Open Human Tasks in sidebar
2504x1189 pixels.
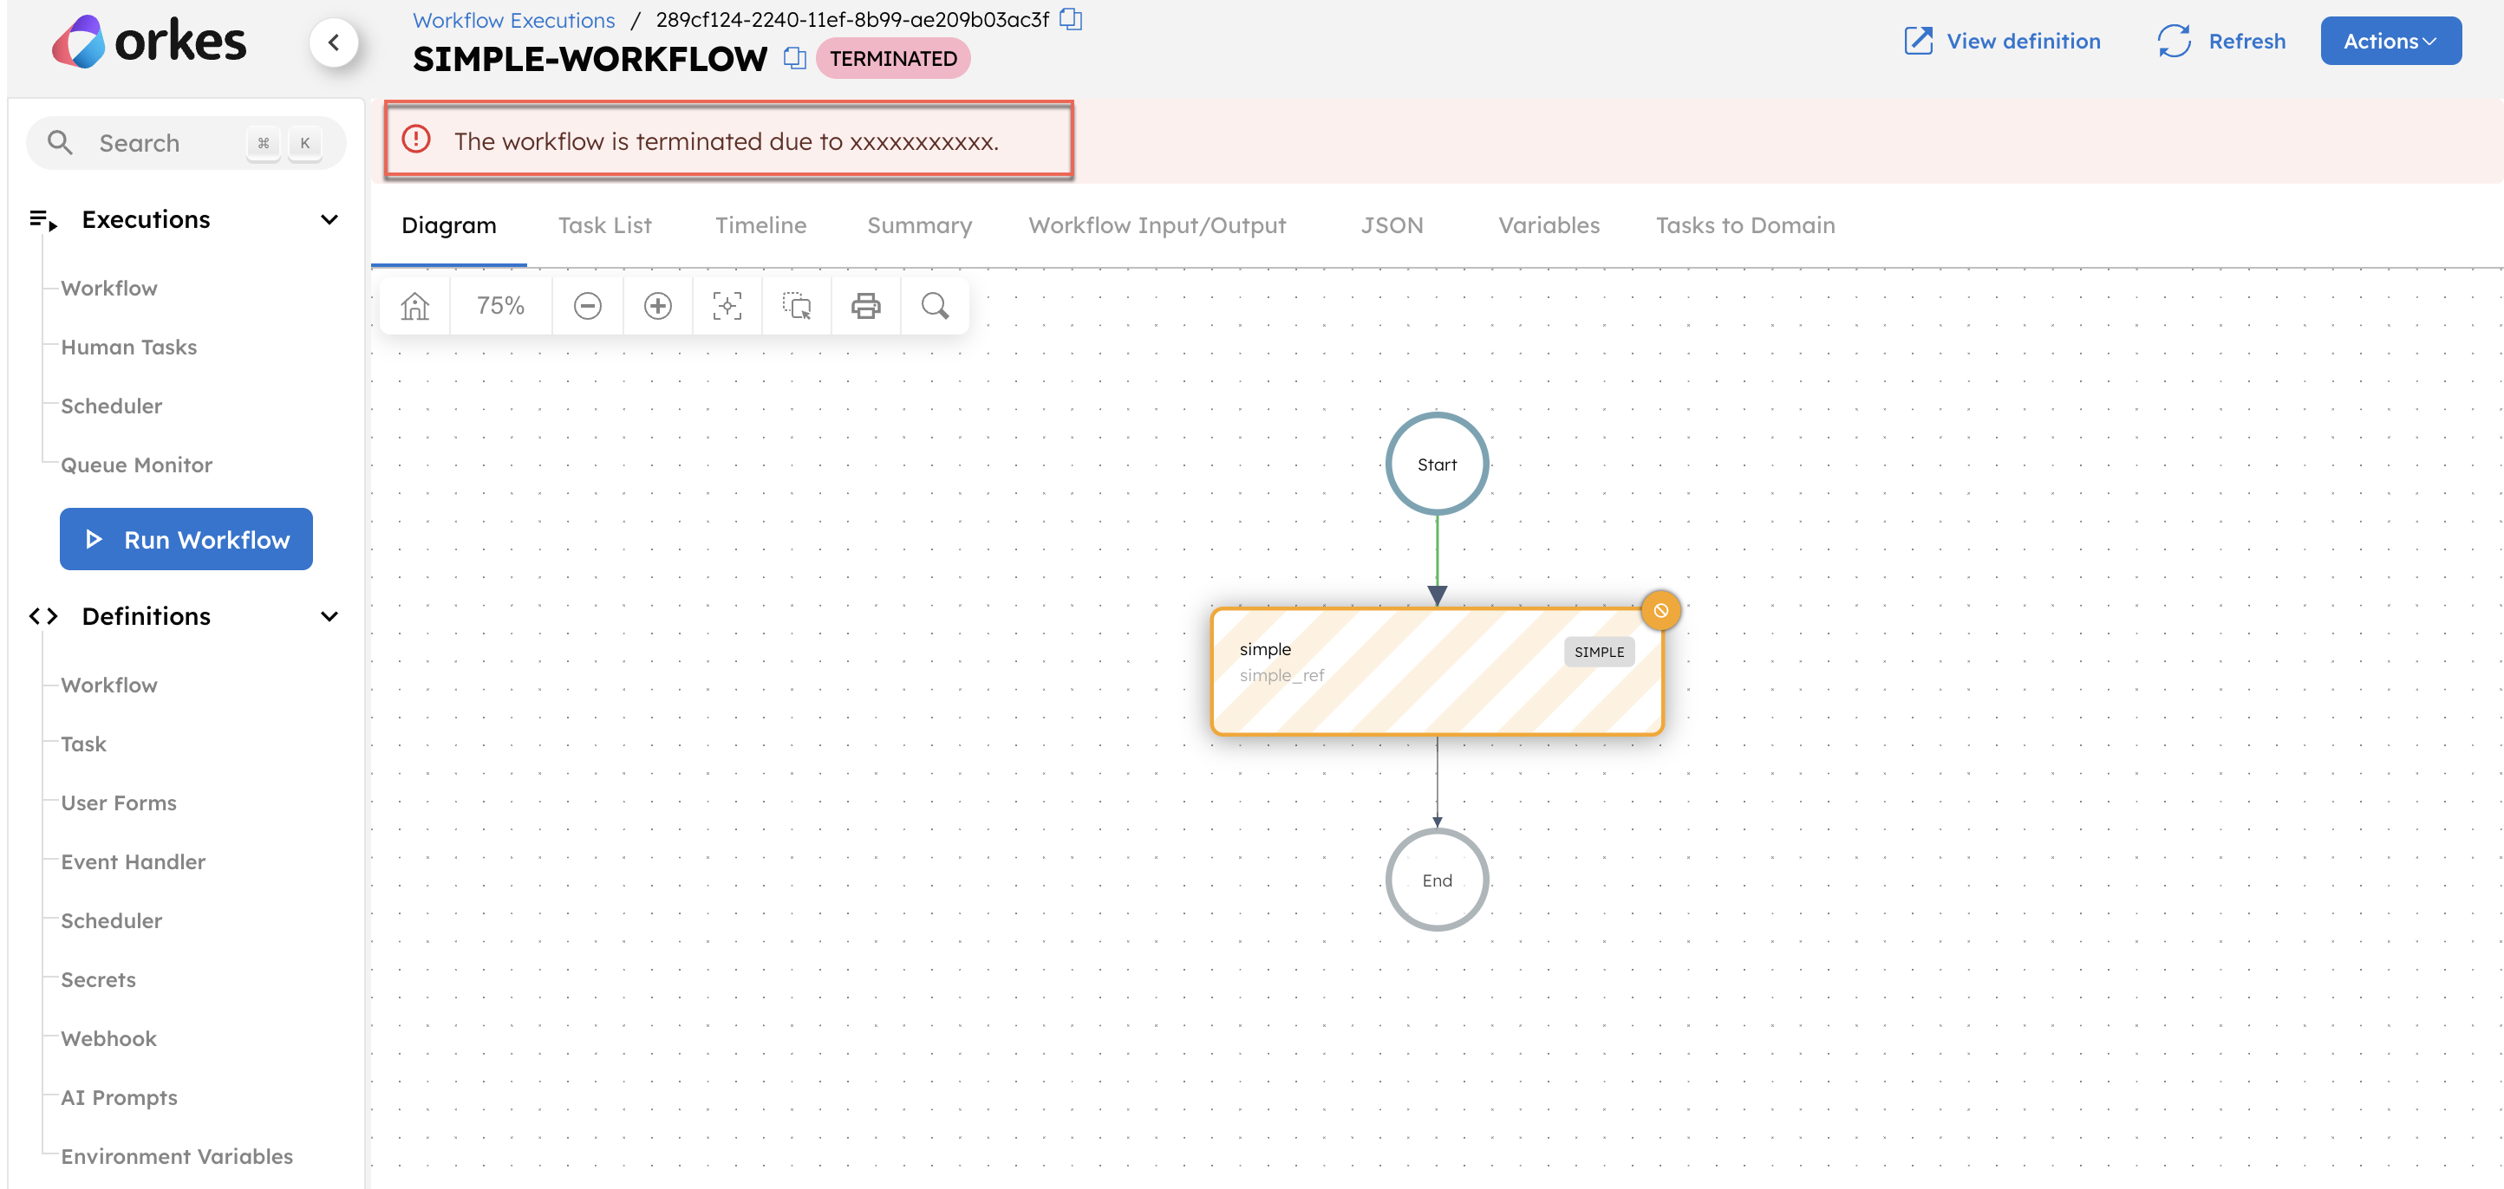pyautogui.click(x=128, y=347)
